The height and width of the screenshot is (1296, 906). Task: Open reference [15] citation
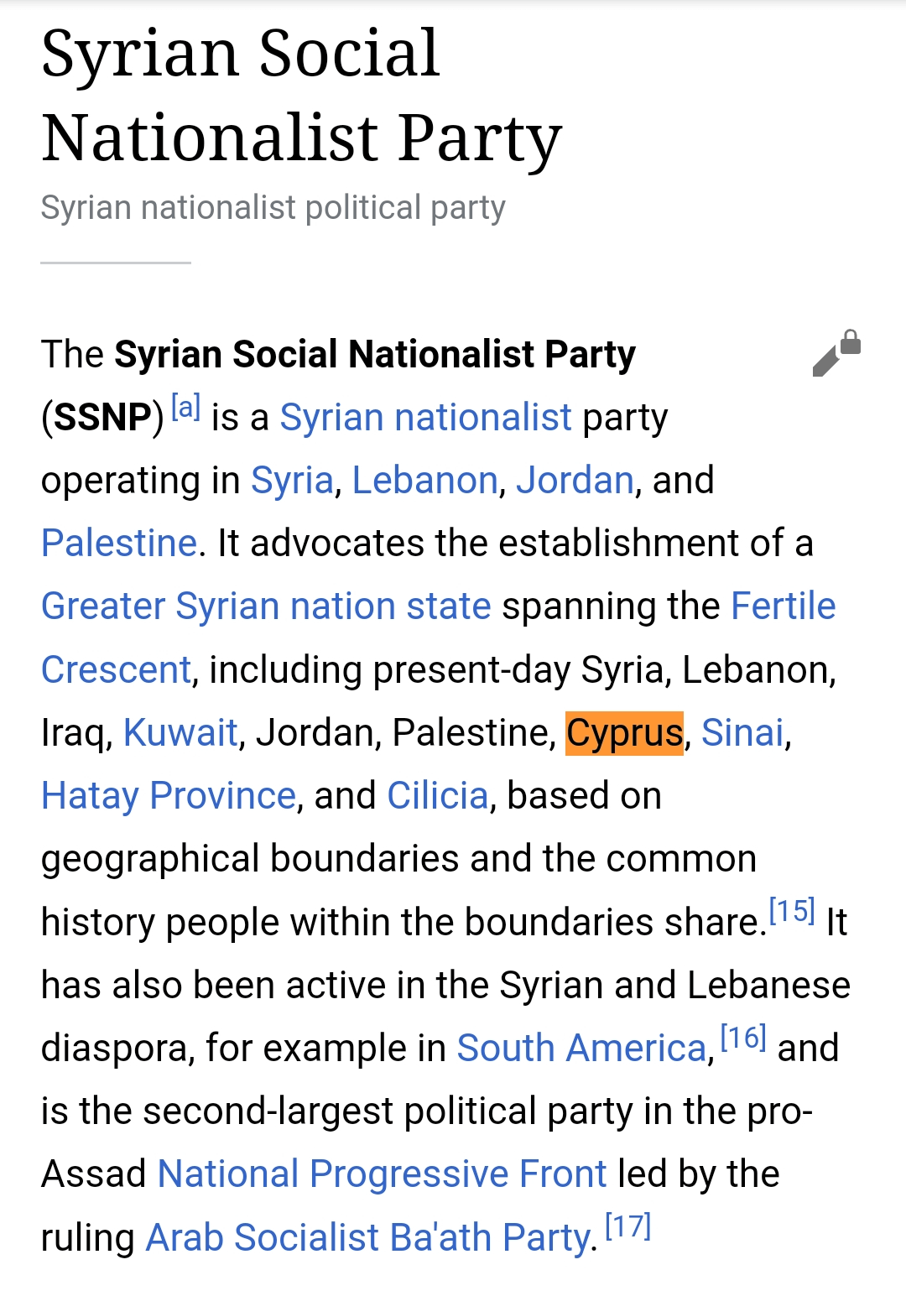[x=791, y=911]
